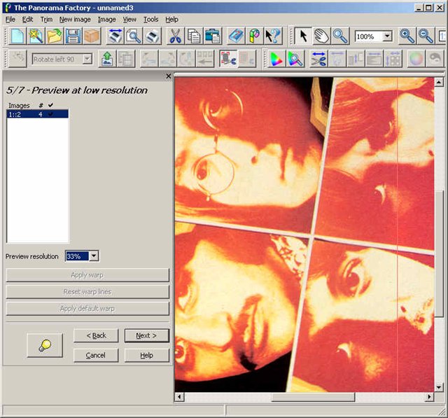Open the Tools menu

150,20
